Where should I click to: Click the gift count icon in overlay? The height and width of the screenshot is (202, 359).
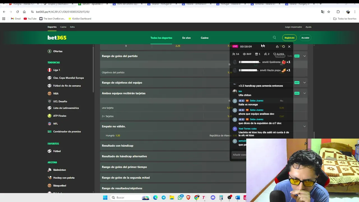[256, 54]
